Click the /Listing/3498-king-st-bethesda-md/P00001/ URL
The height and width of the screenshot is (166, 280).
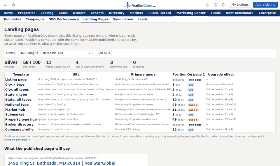click(67, 79)
